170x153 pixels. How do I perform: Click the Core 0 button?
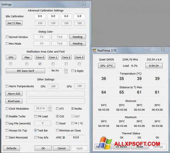pyautogui.click(x=40, y=57)
